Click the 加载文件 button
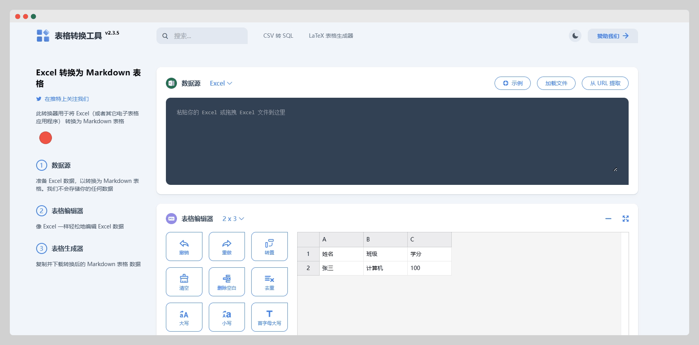 click(556, 83)
